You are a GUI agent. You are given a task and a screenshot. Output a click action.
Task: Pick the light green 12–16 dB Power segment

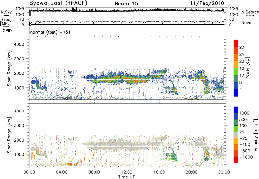236,71
